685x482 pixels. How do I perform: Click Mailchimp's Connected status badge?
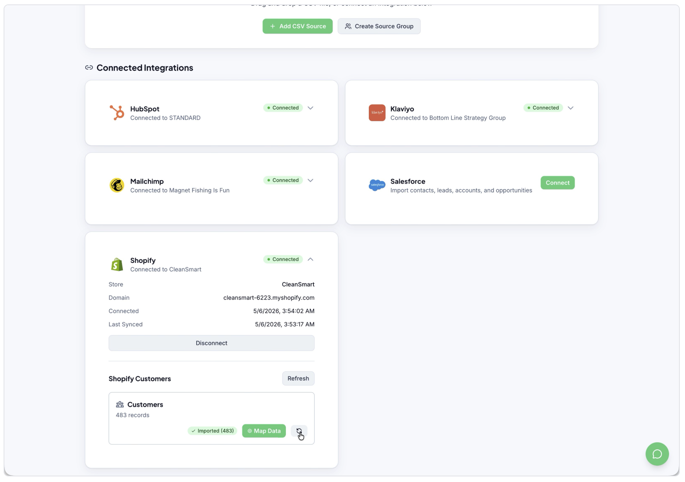[x=283, y=180]
